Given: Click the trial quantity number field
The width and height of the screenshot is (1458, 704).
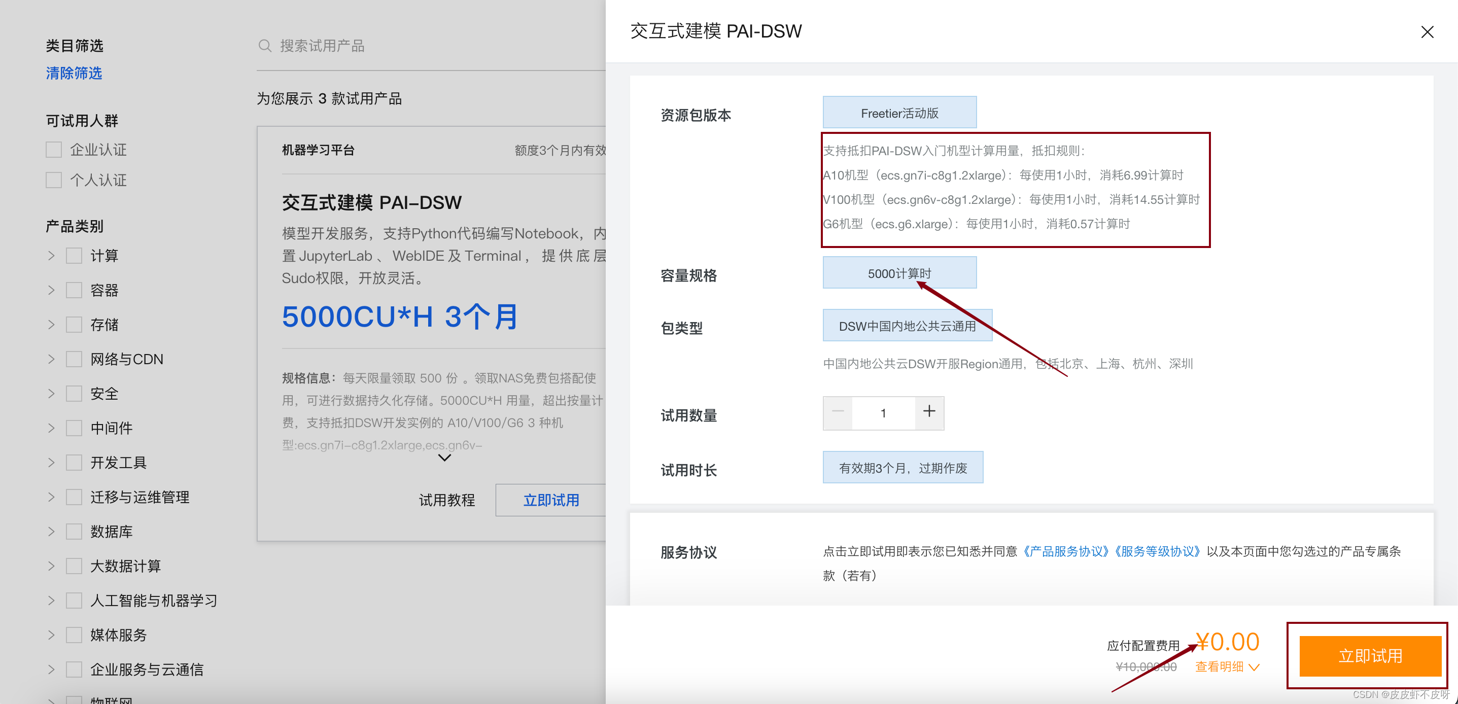Looking at the screenshot, I should 883,412.
